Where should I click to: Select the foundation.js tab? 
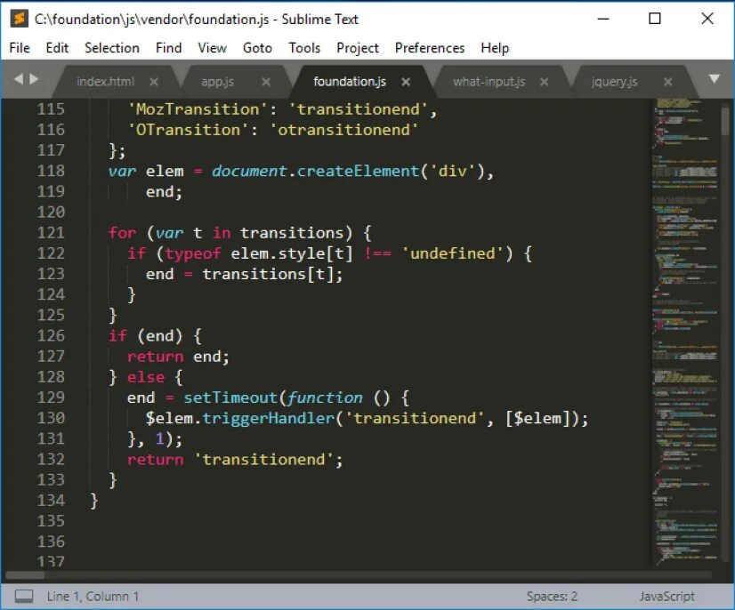click(x=350, y=82)
